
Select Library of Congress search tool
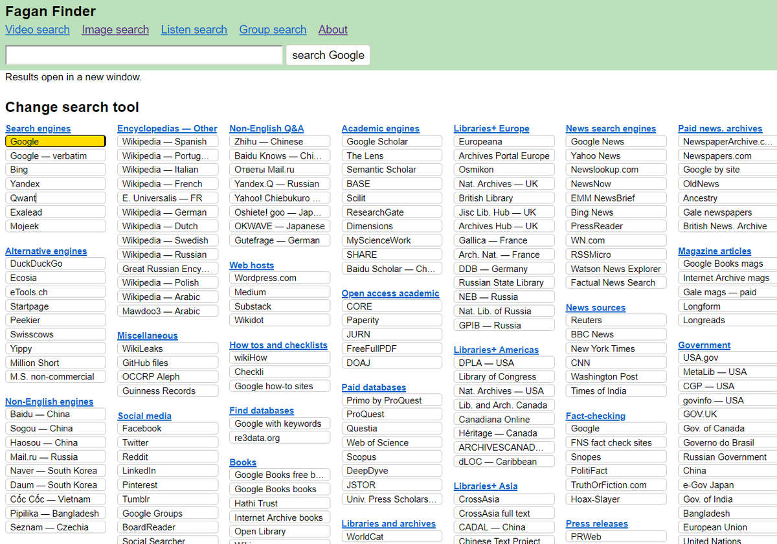[504, 377]
